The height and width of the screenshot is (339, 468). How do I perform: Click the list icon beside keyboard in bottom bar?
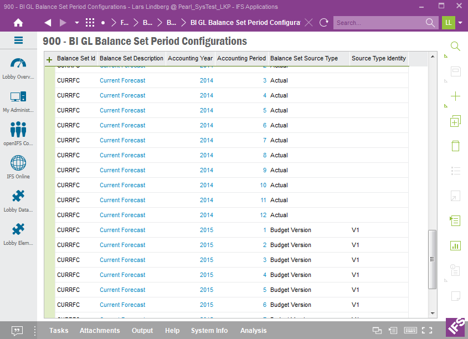pyautogui.click(x=393, y=330)
